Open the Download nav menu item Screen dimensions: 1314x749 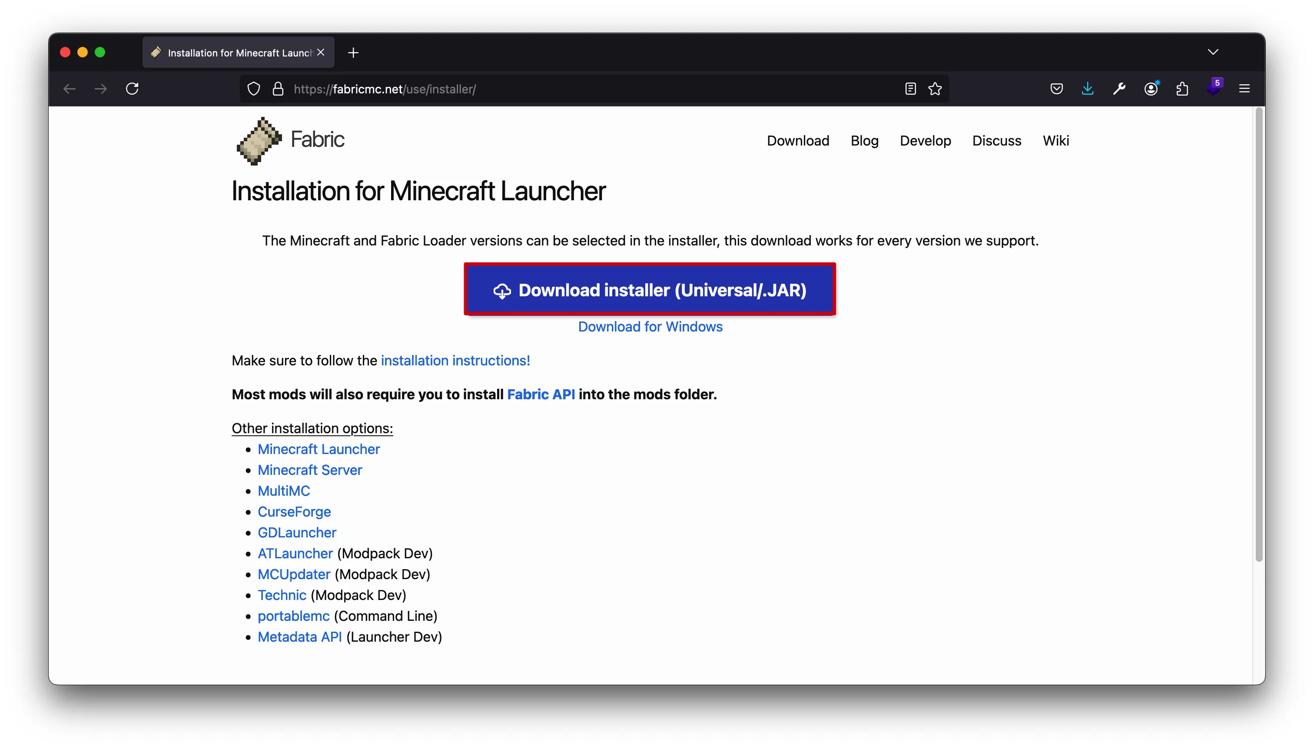point(797,140)
